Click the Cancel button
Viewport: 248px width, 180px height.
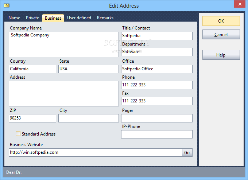tap(221, 35)
